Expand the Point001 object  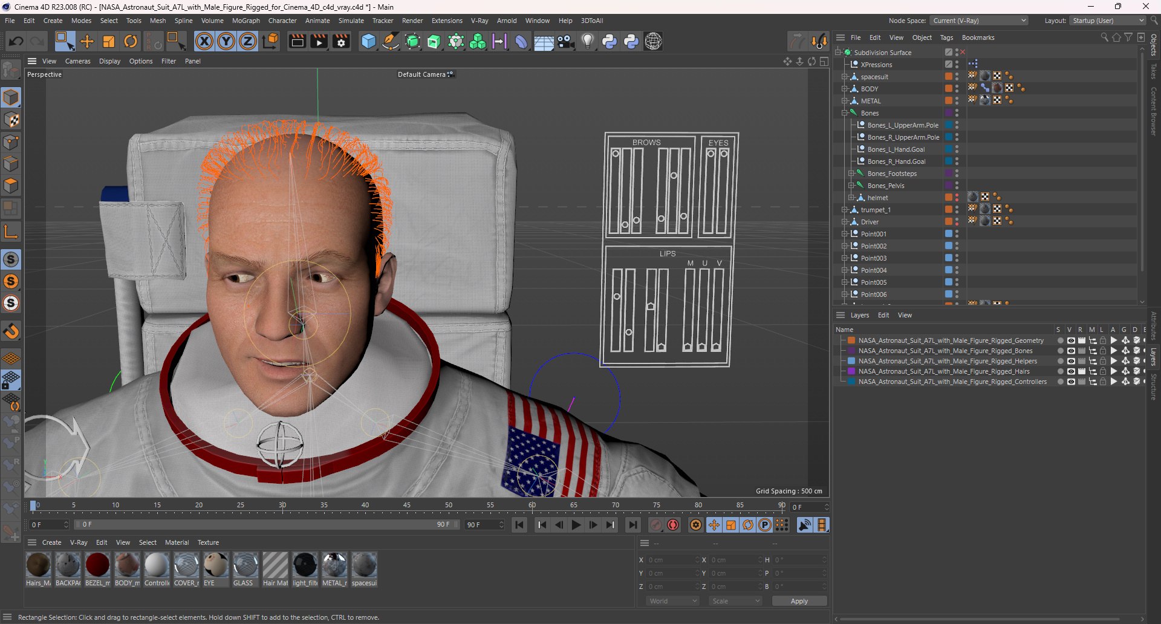(845, 234)
